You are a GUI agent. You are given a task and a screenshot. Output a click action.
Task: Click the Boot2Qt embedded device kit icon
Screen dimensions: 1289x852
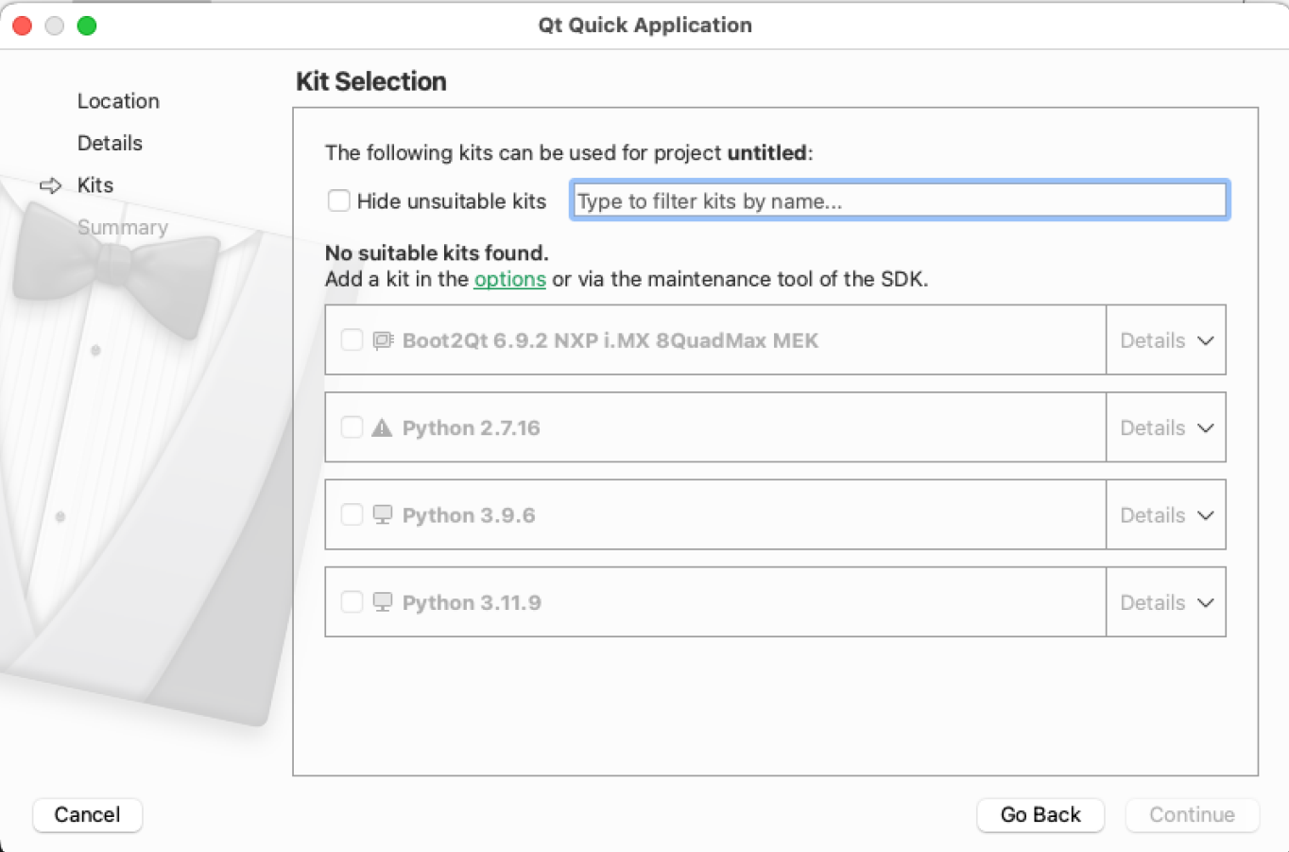pyautogui.click(x=383, y=340)
